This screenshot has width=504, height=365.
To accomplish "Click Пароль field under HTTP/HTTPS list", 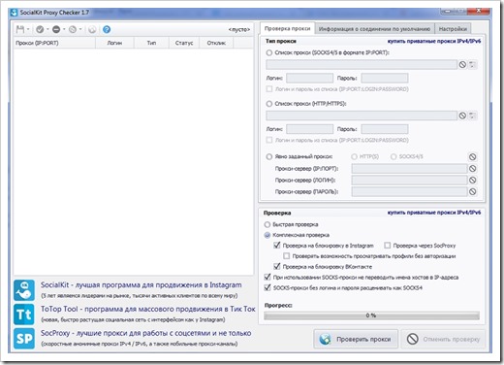I will point(385,129).
